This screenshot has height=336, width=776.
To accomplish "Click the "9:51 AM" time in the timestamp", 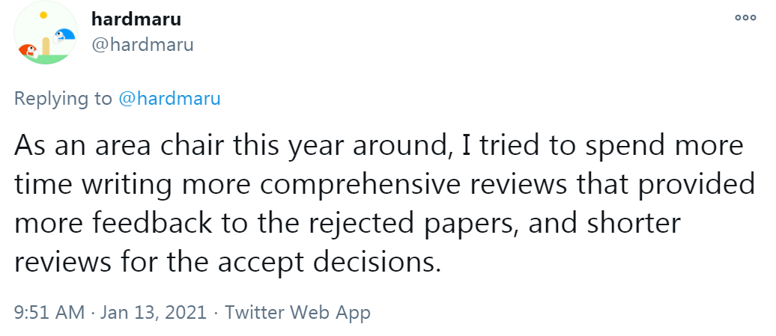I will coord(50,312).
